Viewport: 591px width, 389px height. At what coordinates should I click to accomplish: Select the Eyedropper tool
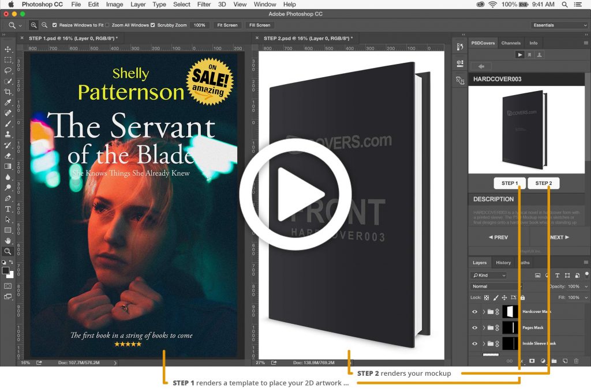click(x=8, y=103)
